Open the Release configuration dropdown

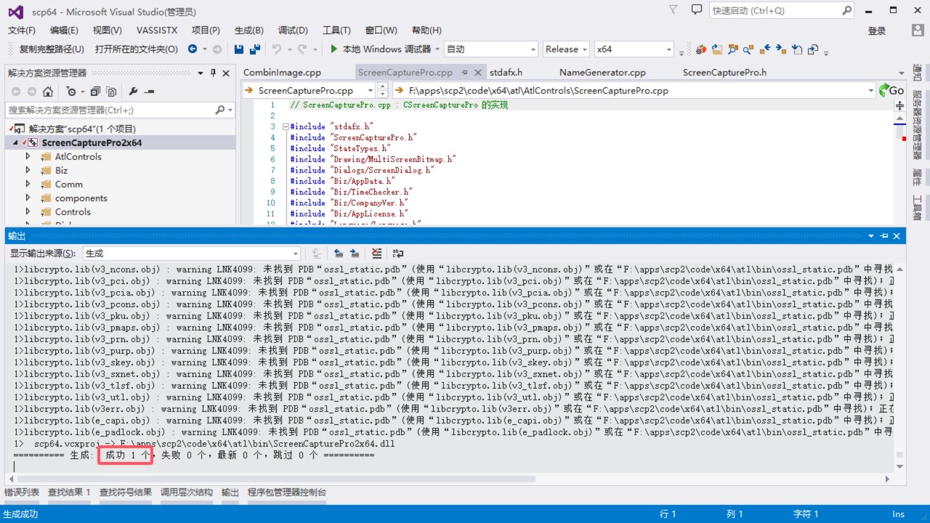pos(566,49)
